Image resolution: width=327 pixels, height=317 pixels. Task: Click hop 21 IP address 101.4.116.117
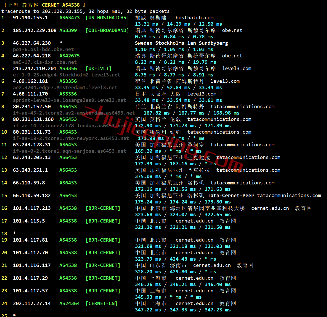pyautogui.click(x=32, y=265)
